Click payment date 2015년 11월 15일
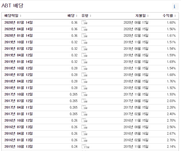The height and width of the screenshot is (151, 181). 136,147
